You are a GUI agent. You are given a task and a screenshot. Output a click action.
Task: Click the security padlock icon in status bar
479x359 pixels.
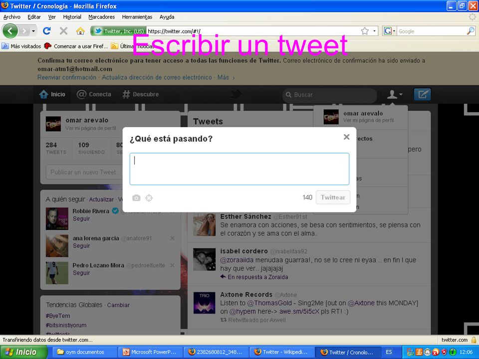tap(474, 340)
